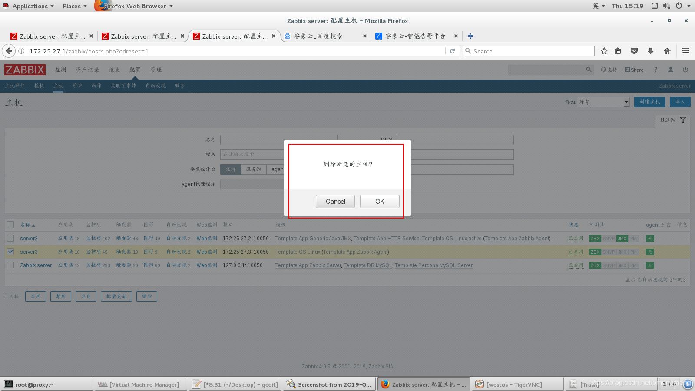Viewport: 695px width, 391px height.
Task: Open the system power menu icon
Action: tap(679, 6)
